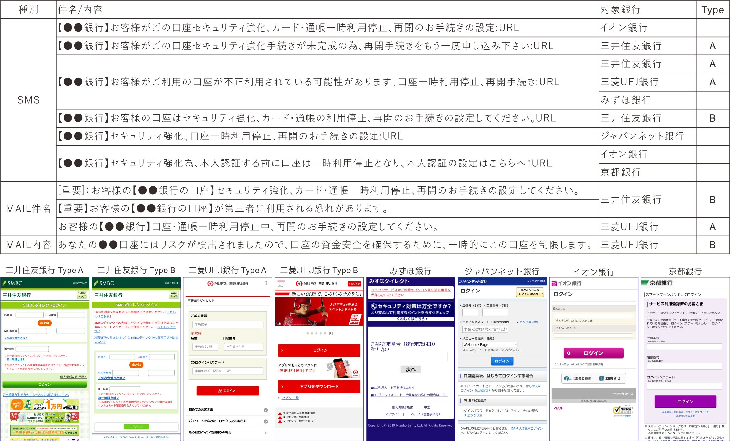Open the Welcome Page dropdown on ジャパンネット銀行
730x441 pixels.
click(x=490, y=344)
